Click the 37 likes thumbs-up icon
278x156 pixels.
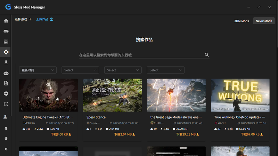215,129
